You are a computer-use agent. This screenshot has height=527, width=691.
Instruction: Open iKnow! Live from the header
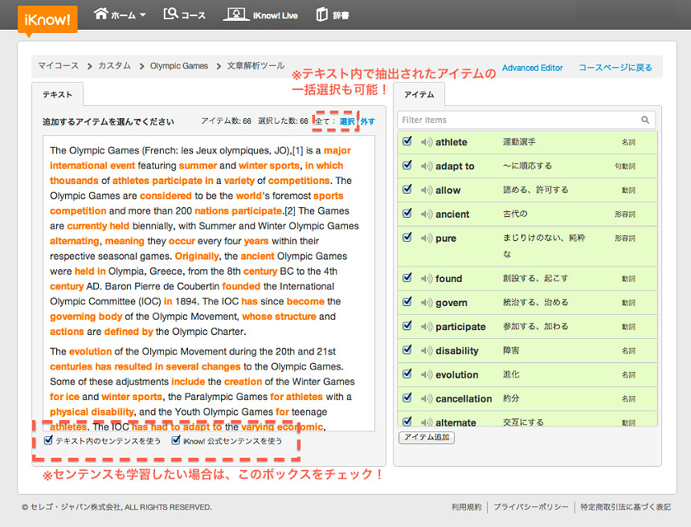pyautogui.click(x=276, y=16)
